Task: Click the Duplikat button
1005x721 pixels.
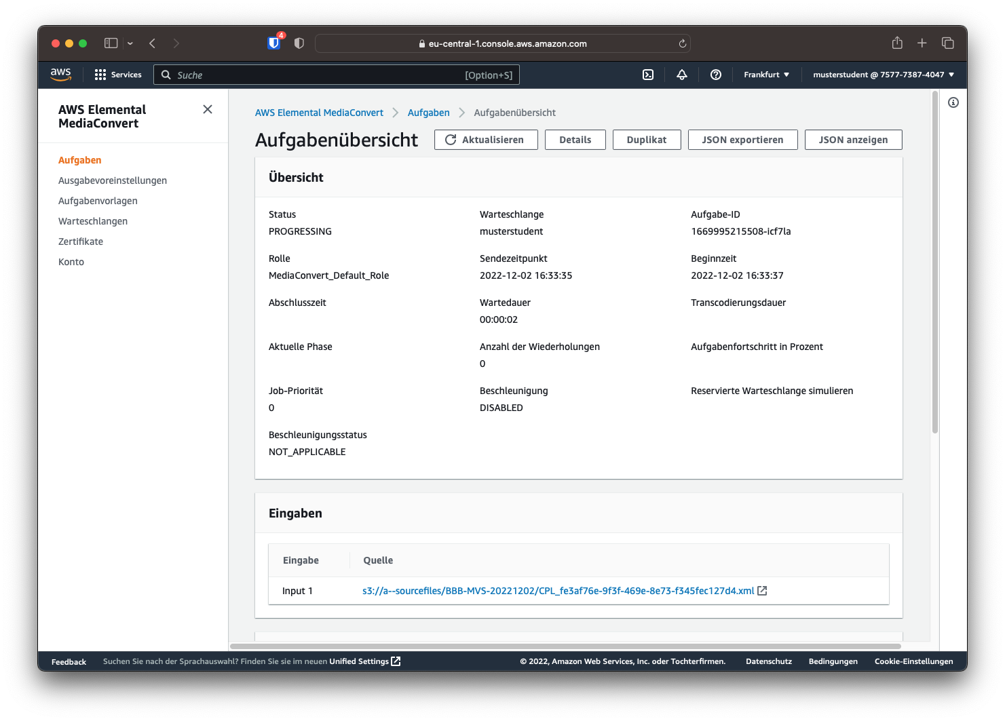Action: pyautogui.click(x=647, y=140)
